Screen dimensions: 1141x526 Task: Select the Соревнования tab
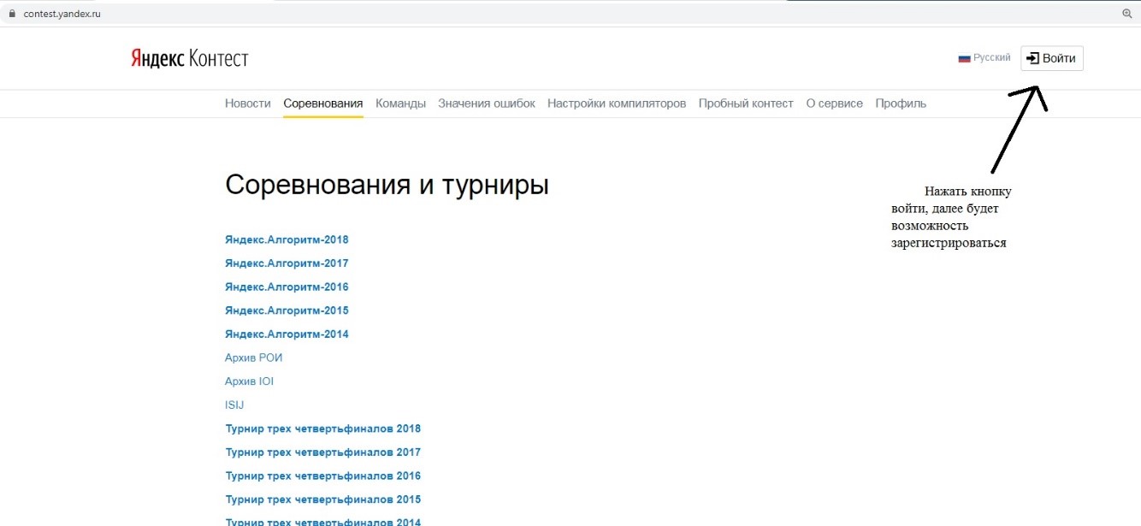(323, 103)
